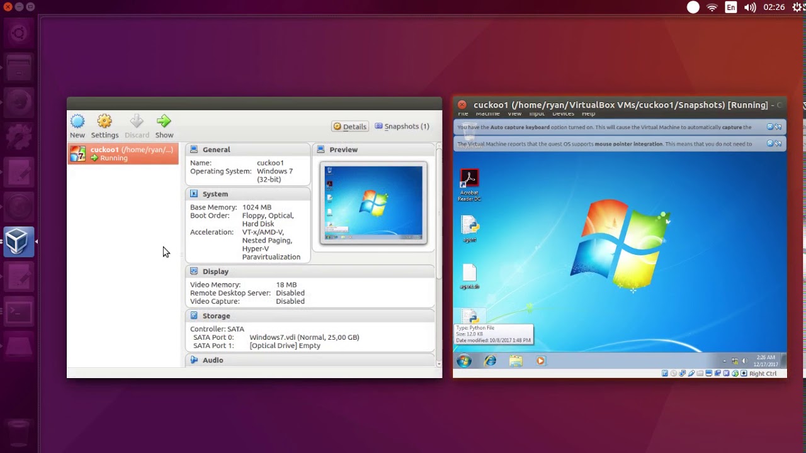This screenshot has width=806, height=453.
Task: Click the guest clock showing 2:26 AM
Action: 766,361
